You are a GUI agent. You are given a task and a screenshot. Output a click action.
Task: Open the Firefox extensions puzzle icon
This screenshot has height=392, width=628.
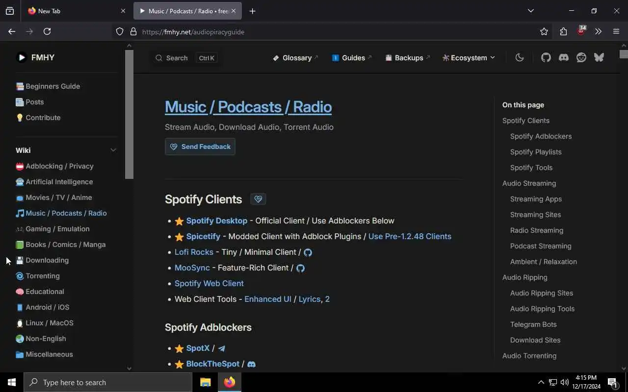563,31
